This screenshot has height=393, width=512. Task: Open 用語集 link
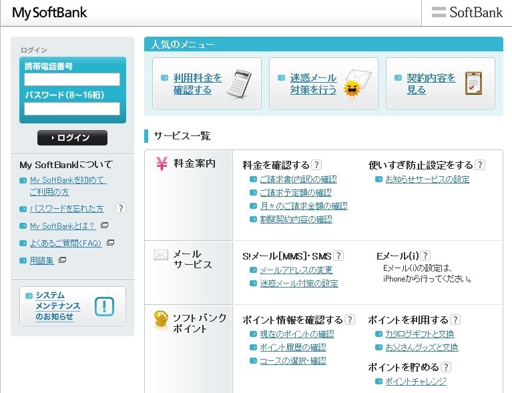(x=42, y=260)
